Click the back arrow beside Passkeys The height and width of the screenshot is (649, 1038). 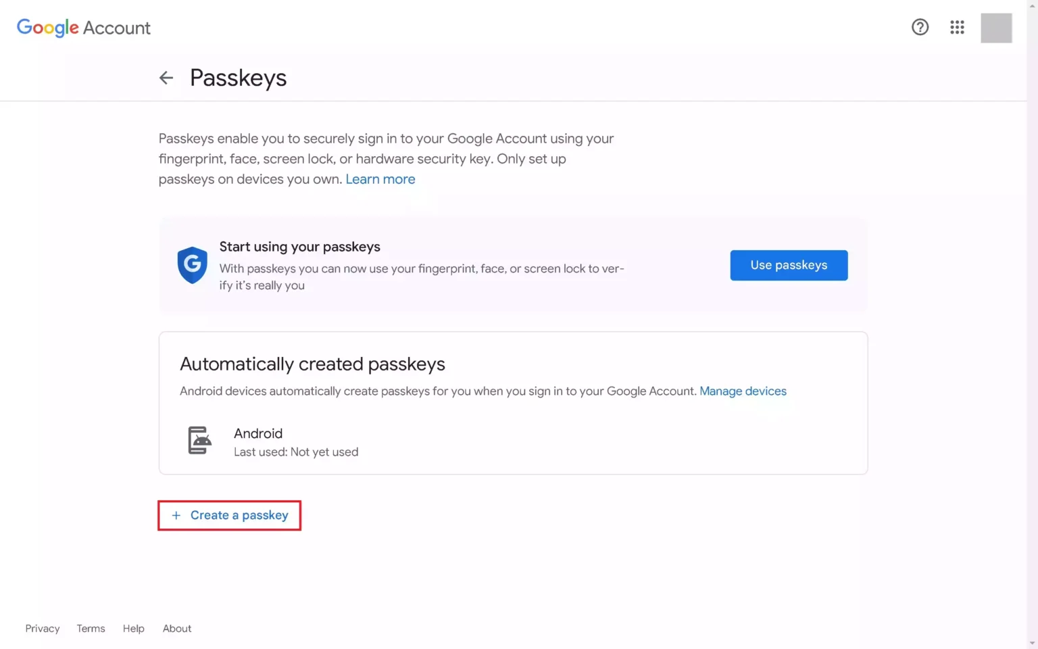[x=166, y=78]
